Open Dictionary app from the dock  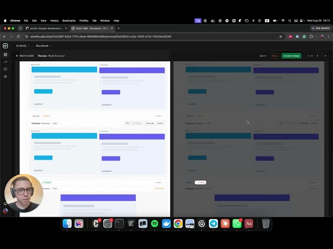click(x=249, y=224)
